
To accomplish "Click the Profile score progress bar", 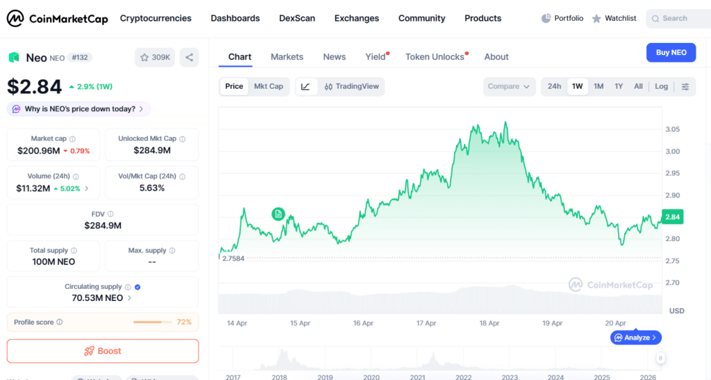I will 152,322.
